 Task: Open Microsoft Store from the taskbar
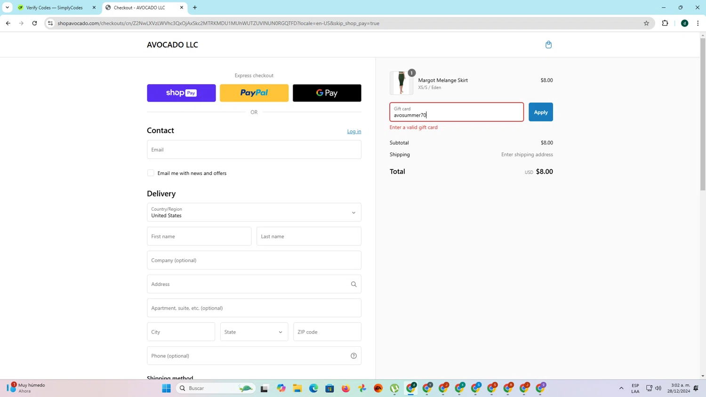[x=329, y=388]
